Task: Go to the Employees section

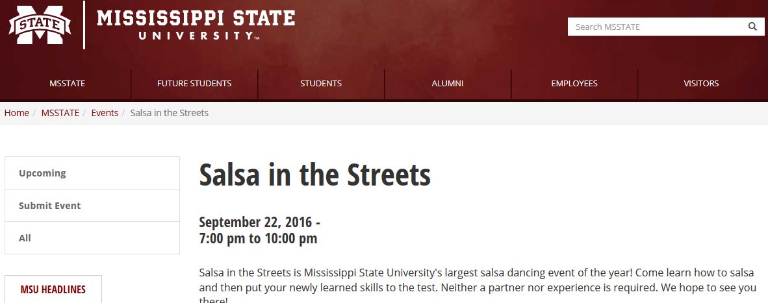Action: click(x=574, y=84)
